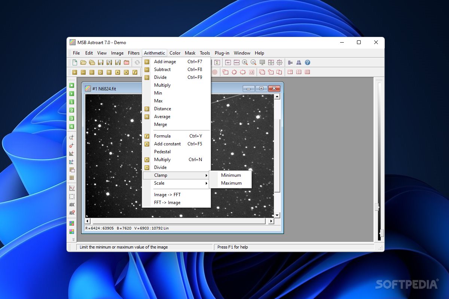Choose the Min menu entry

pos(177,93)
